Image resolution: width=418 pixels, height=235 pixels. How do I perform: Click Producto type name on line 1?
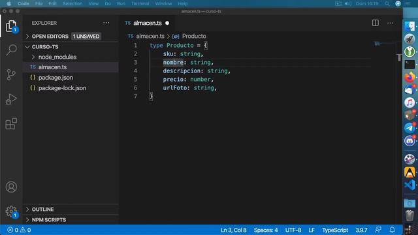click(x=180, y=45)
